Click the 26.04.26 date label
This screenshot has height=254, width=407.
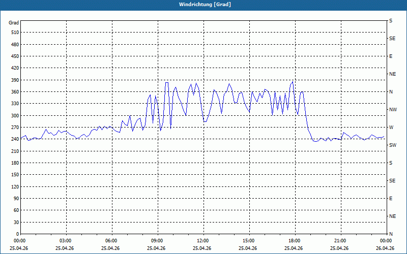[385, 248]
